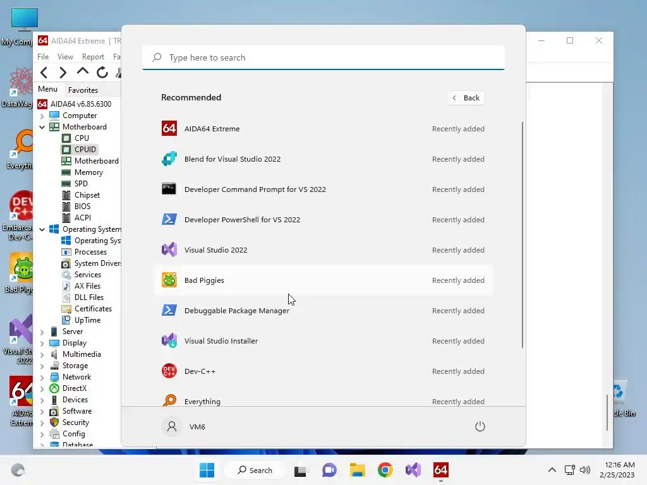Viewport: 647px width, 485px height.
Task: Open Bad Piggies in Recommended list
Action: (x=323, y=280)
